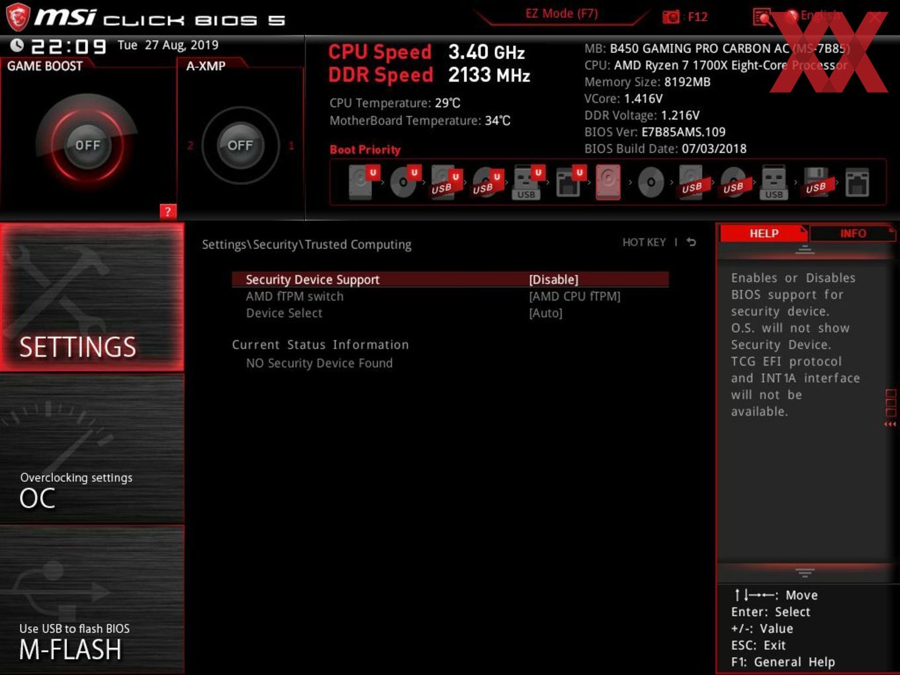The image size is (900, 675).
Task: Click the NO Security Device Found text
Action: tap(319, 363)
